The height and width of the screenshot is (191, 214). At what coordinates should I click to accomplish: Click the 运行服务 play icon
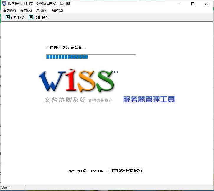pyautogui.click(x=8, y=17)
